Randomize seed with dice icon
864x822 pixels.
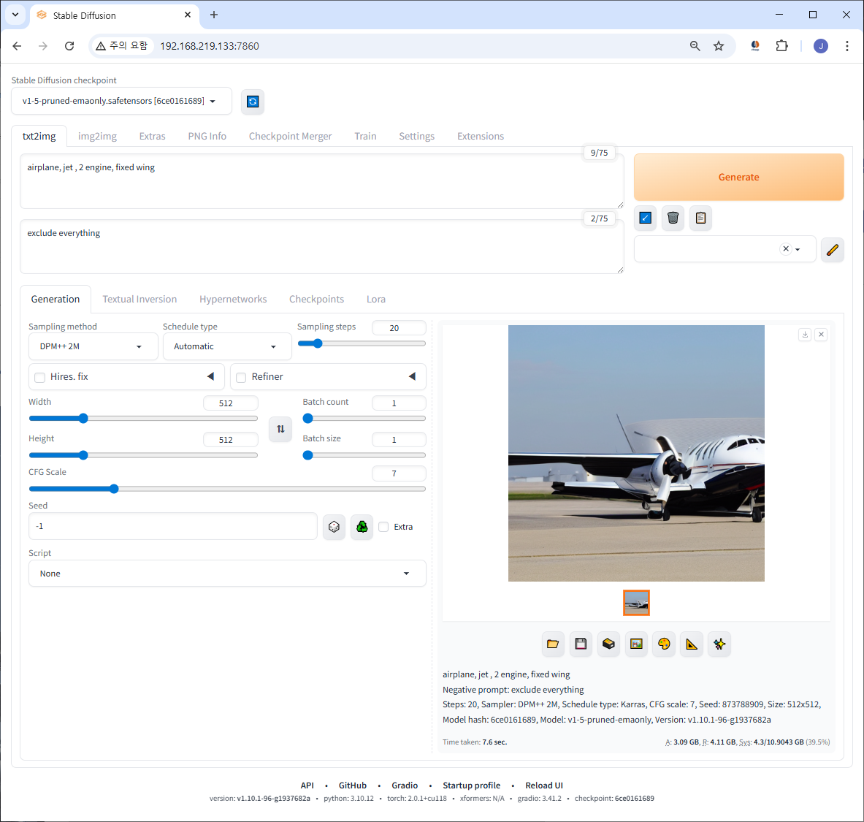(334, 527)
